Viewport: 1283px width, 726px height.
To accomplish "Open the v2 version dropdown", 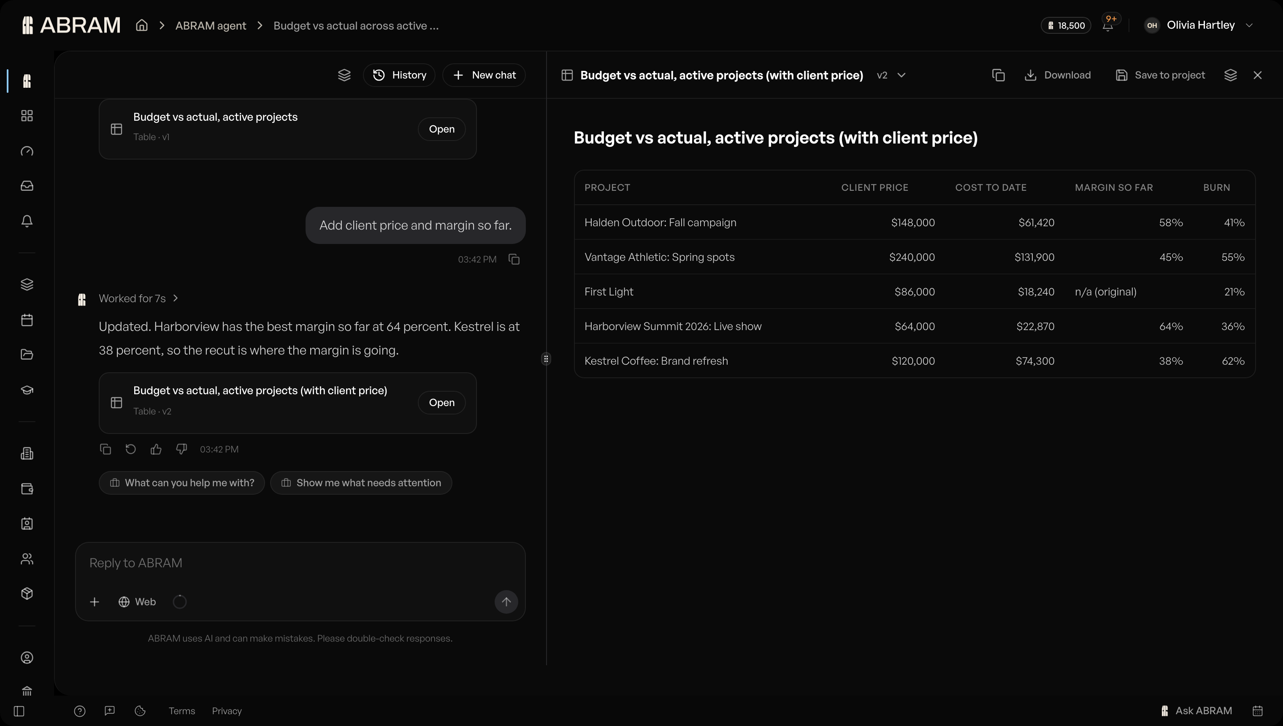I will [891, 75].
